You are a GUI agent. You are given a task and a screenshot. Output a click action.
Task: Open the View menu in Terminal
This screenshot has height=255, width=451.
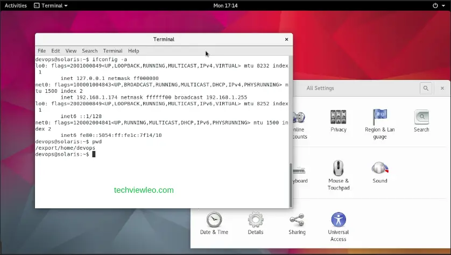(x=71, y=51)
